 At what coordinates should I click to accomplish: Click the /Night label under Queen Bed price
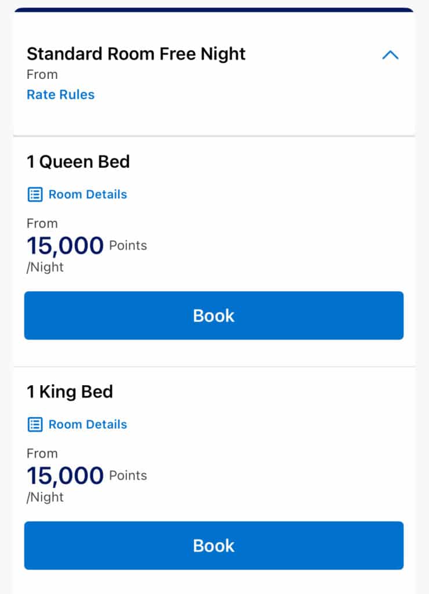[45, 267]
